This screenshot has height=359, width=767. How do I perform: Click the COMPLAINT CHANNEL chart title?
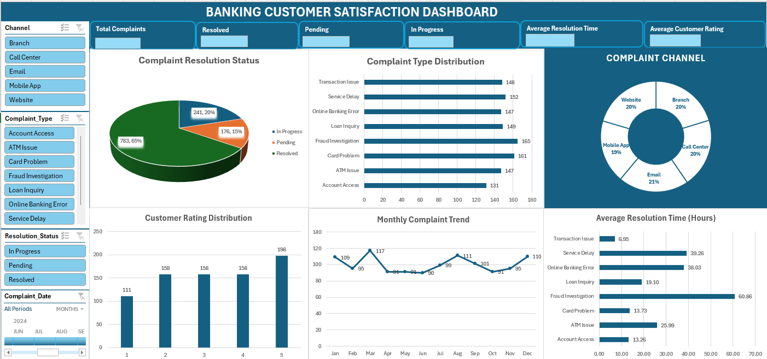point(655,58)
